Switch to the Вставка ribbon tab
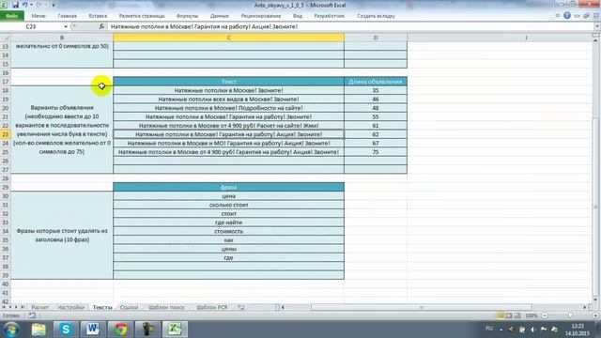Screen dimensions: 601x338 98,16
